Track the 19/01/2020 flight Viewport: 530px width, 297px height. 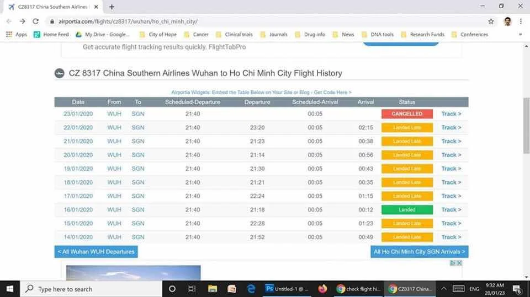[x=451, y=169]
